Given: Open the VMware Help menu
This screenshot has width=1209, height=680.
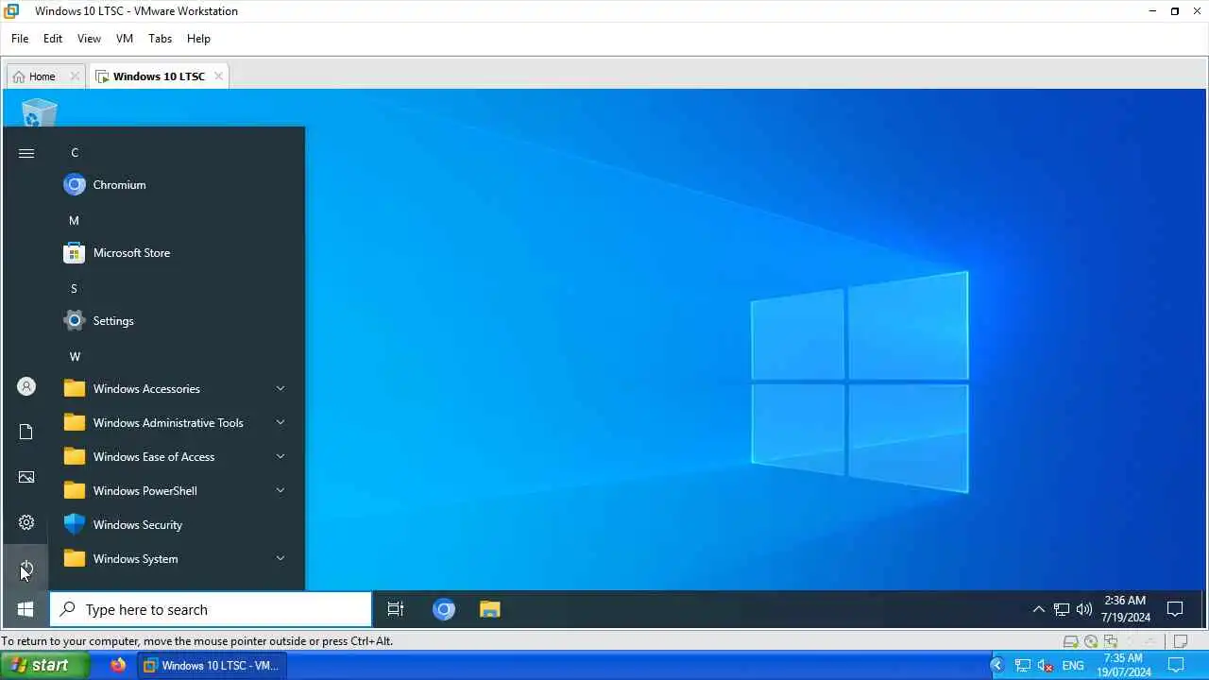Looking at the screenshot, I should (198, 39).
